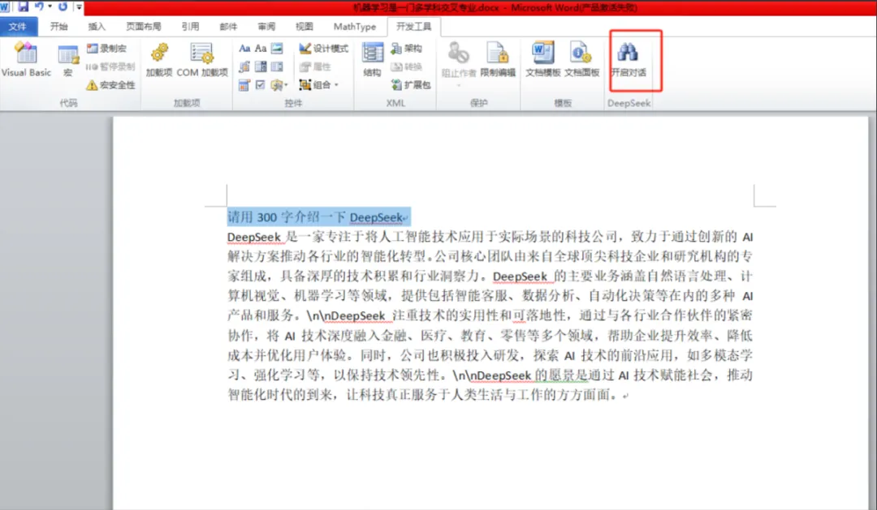Click the 转换 transformation button
Viewport: 877px width, 510px height.
[406, 67]
